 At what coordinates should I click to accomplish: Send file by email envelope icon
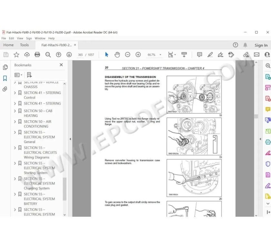(x=256, y=54)
